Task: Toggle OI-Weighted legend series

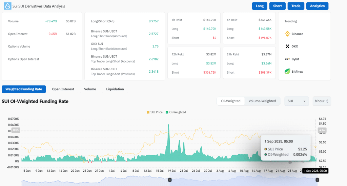Action: click(x=176, y=112)
